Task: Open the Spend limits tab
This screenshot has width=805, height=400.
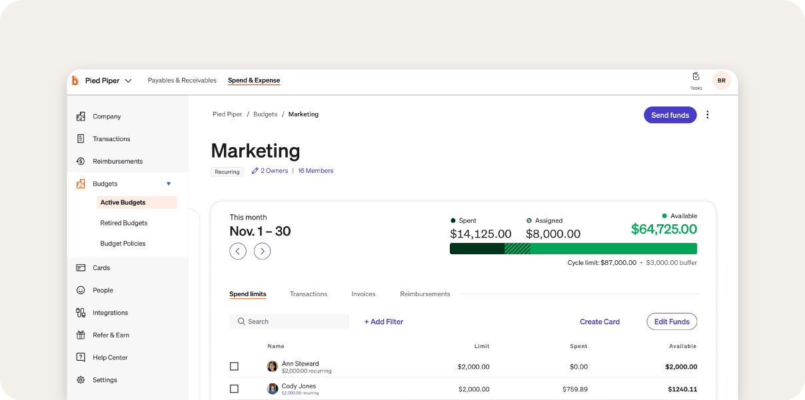Action: (x=248, y=294)
